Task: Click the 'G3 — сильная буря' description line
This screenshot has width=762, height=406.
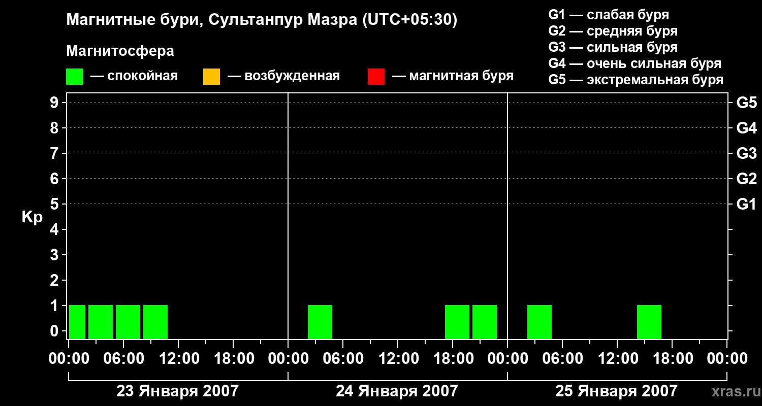Action: coord(613,47)
